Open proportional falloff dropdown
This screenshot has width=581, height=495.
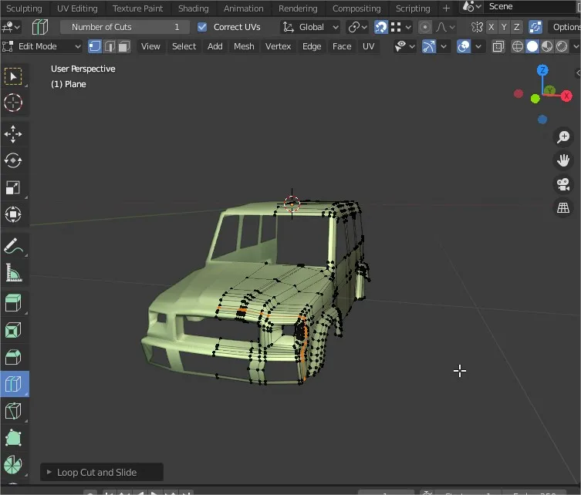point(445,27)
